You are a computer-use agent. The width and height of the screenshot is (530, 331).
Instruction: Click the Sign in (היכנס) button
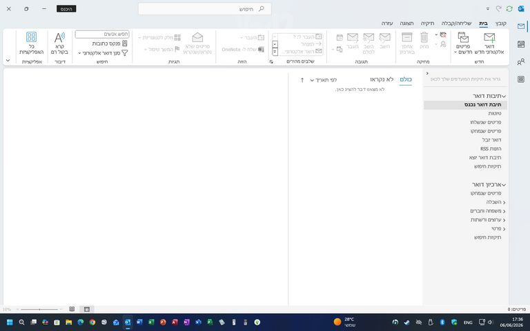click(66, 9)
